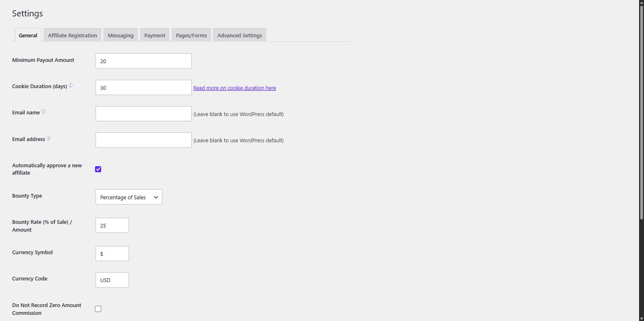Focus the Cookie Duration days field
644x321 pixels.
[x=143, y=88]
